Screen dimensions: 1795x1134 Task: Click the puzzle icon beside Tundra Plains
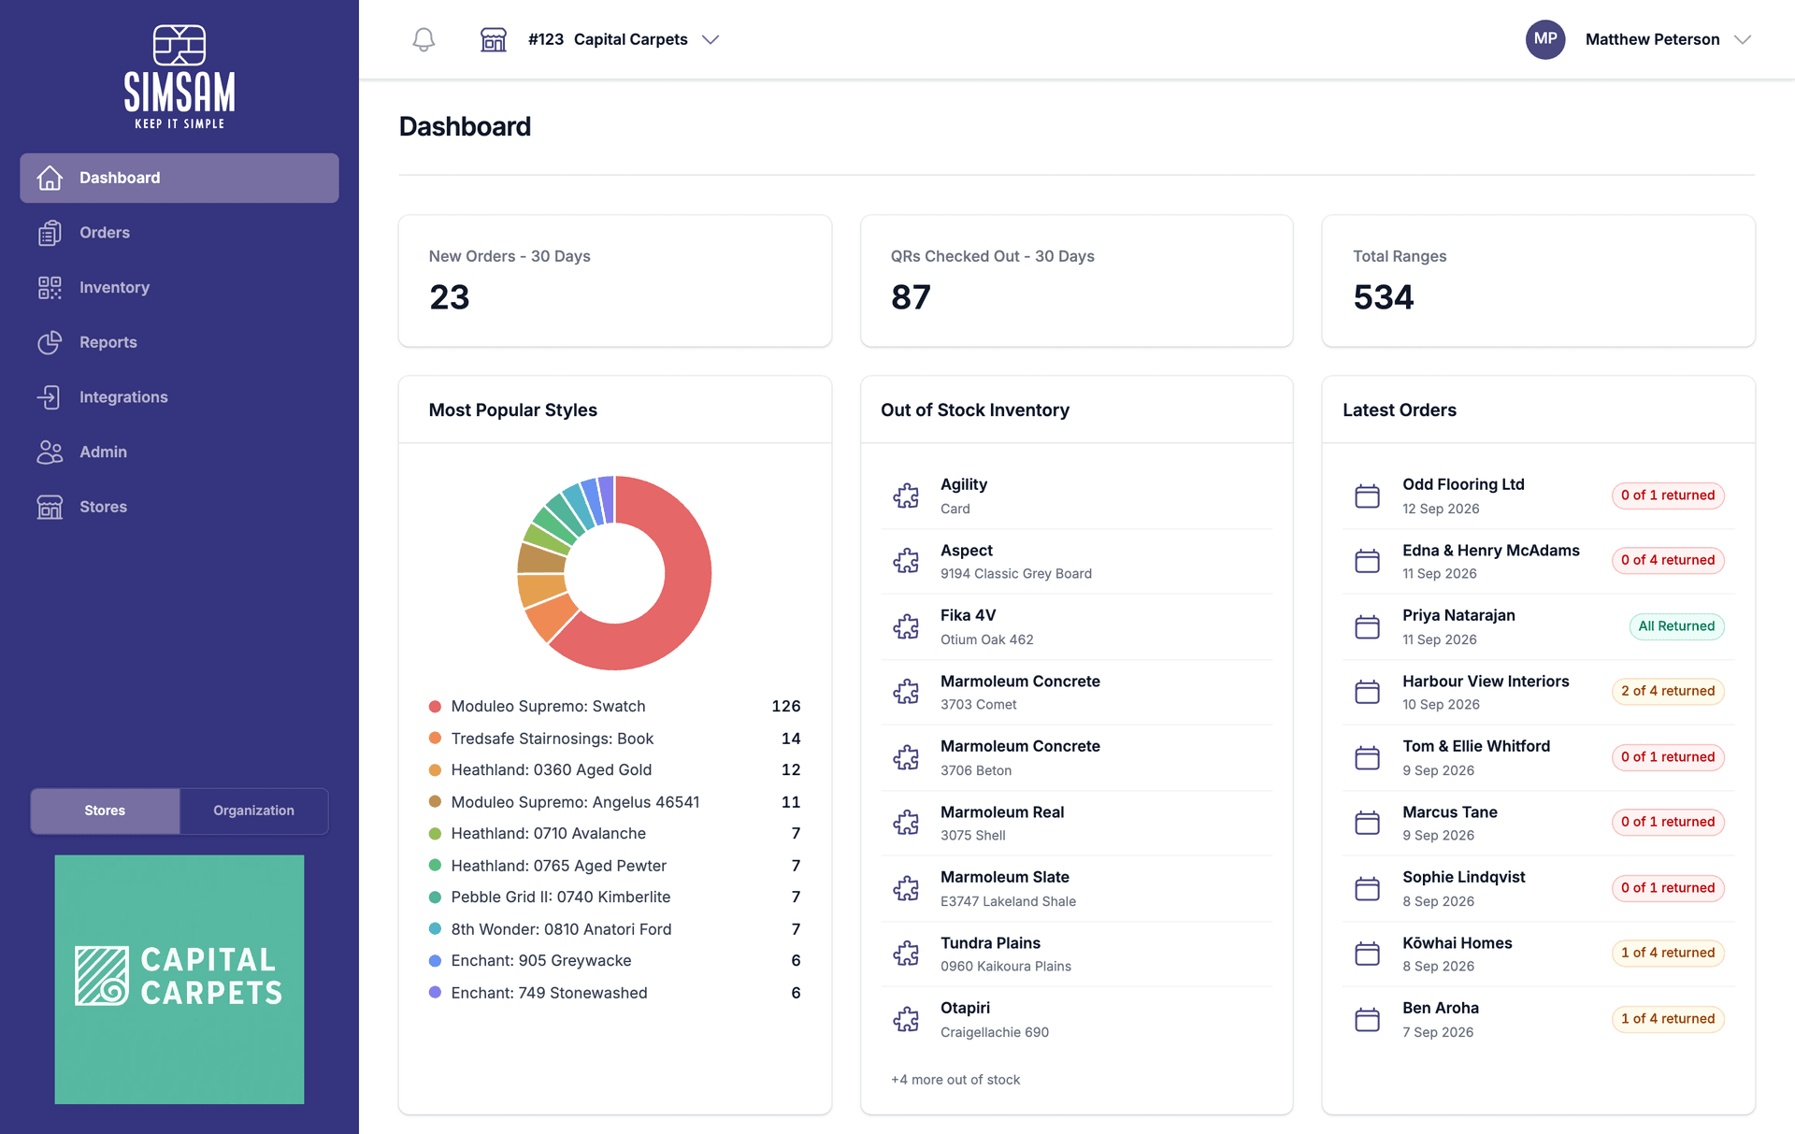(x=906, y=954)
